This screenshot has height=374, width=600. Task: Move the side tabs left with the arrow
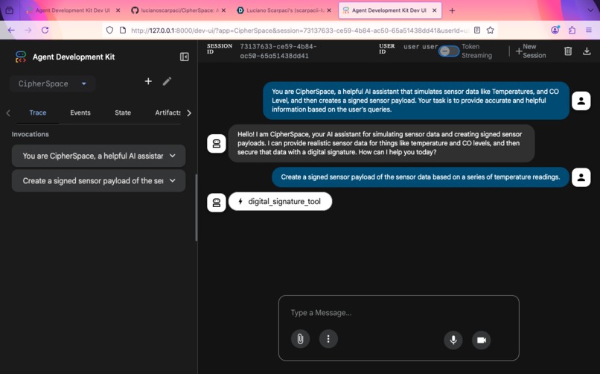[8, 112]
